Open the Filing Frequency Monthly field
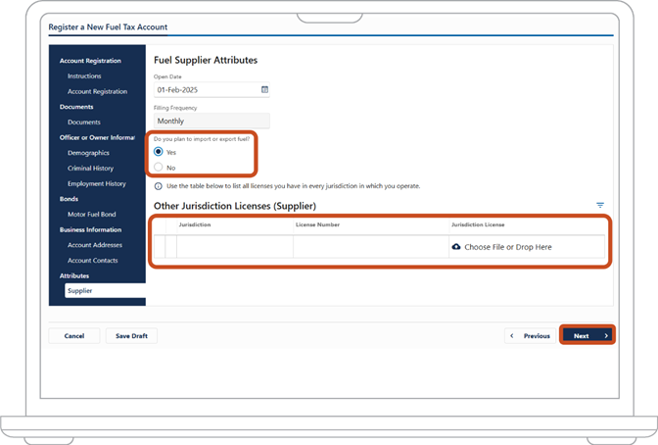 (211, 121)
